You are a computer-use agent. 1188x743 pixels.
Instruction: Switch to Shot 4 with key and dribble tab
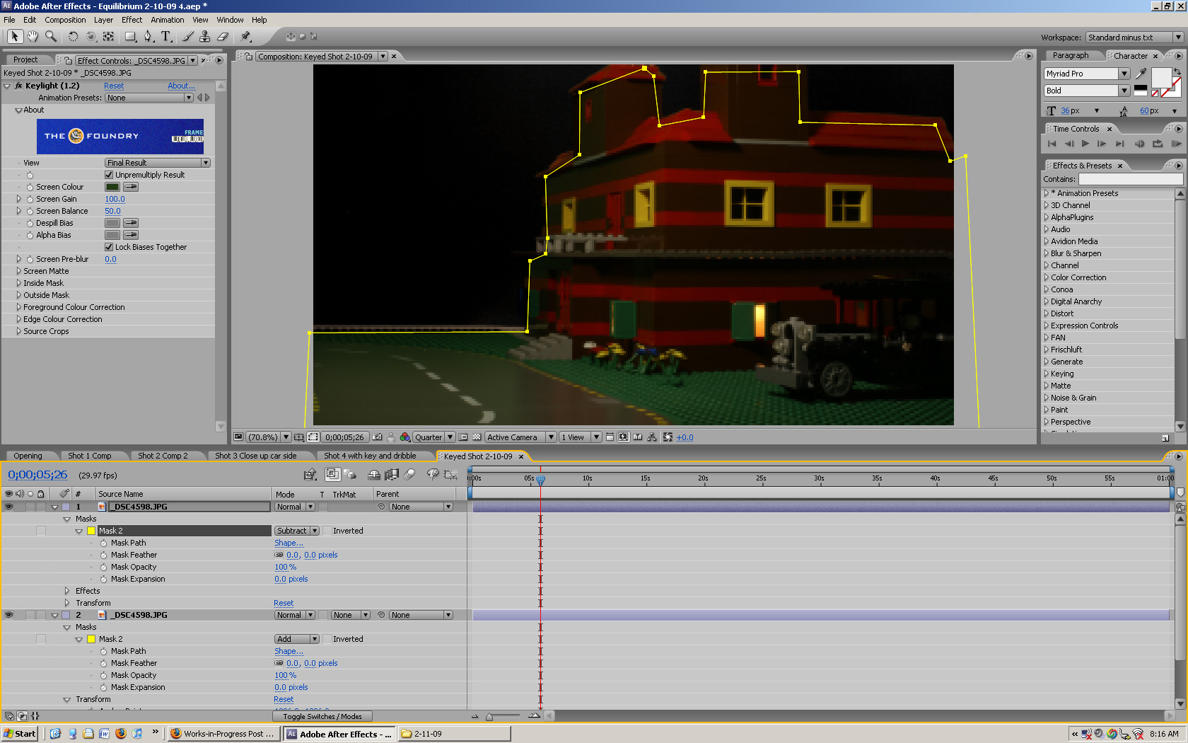pos(370,456)
